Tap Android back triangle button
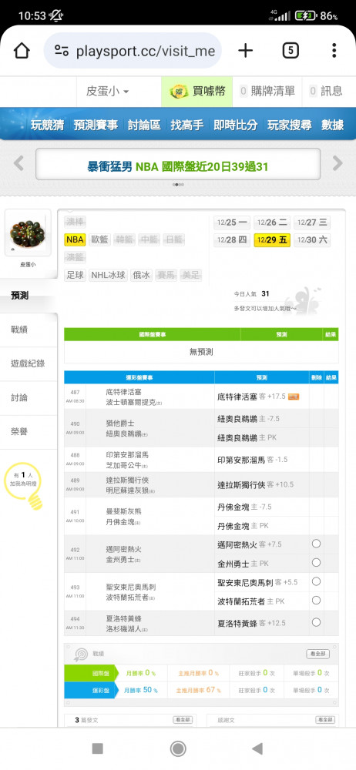This screenshot has width=356, height=770. pos(257,748)
